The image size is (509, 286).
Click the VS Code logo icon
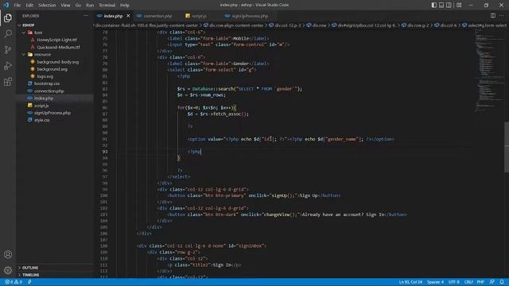click(6, 5)
